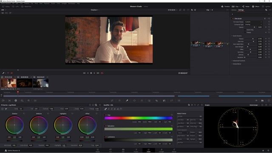Open the Color Match palette
This screenshot has height=153, width=272.
click(9, 100)
